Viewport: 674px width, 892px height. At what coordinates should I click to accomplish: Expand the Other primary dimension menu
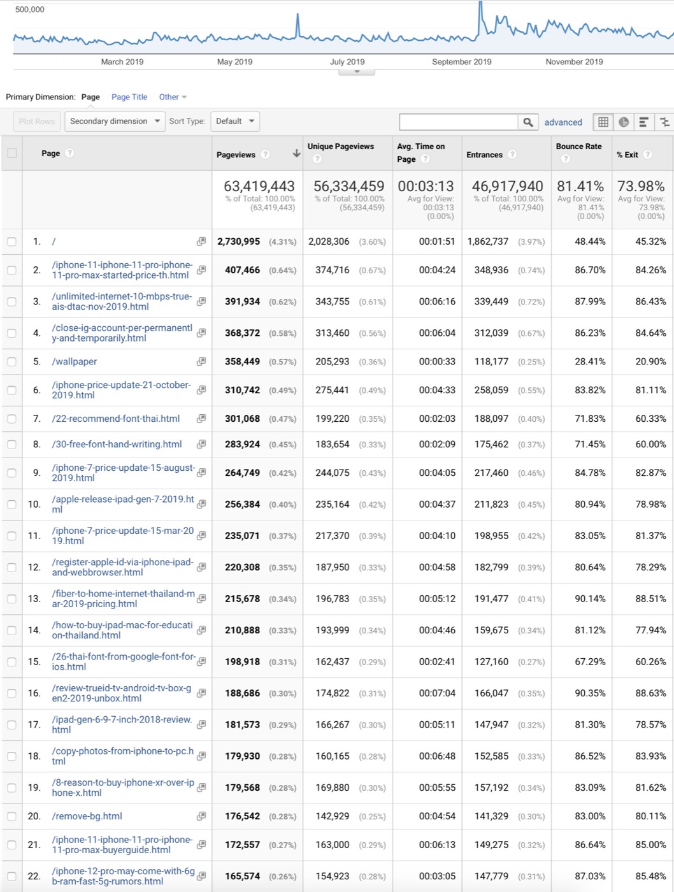click(173, 97)
